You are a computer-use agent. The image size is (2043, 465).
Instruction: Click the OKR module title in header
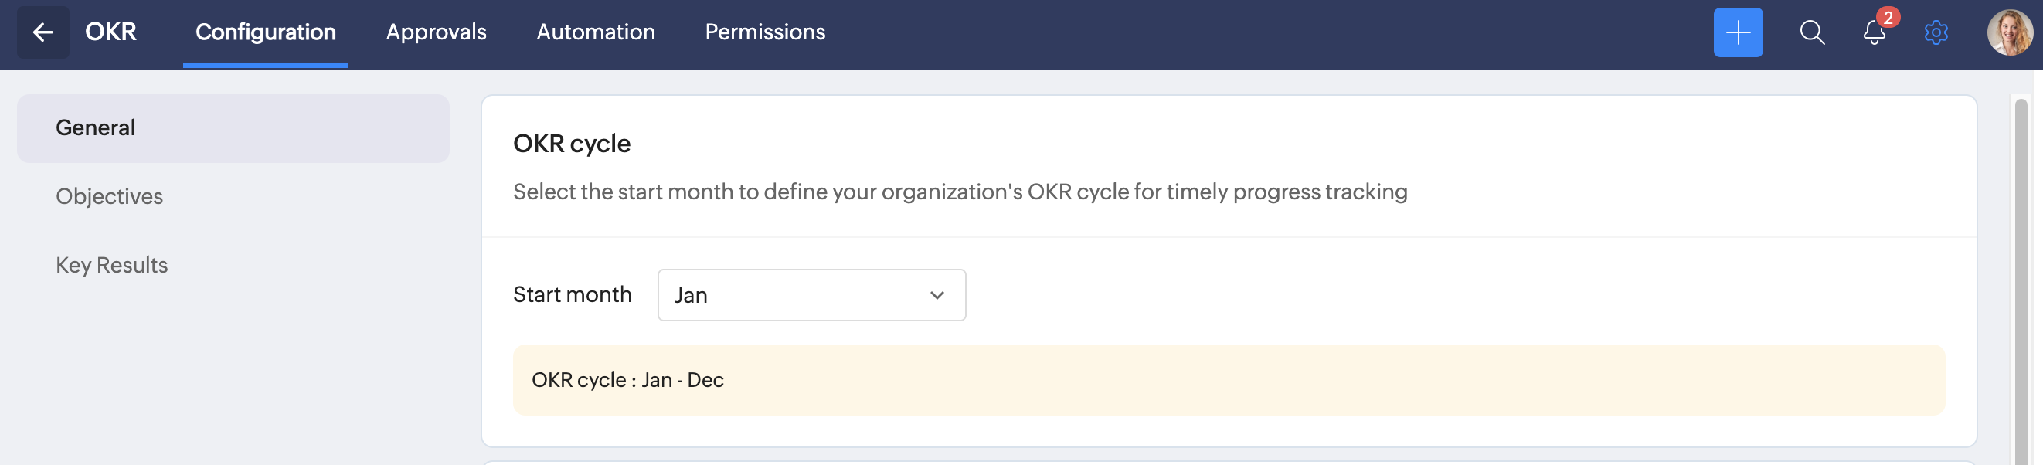click(x=110, y=32)
